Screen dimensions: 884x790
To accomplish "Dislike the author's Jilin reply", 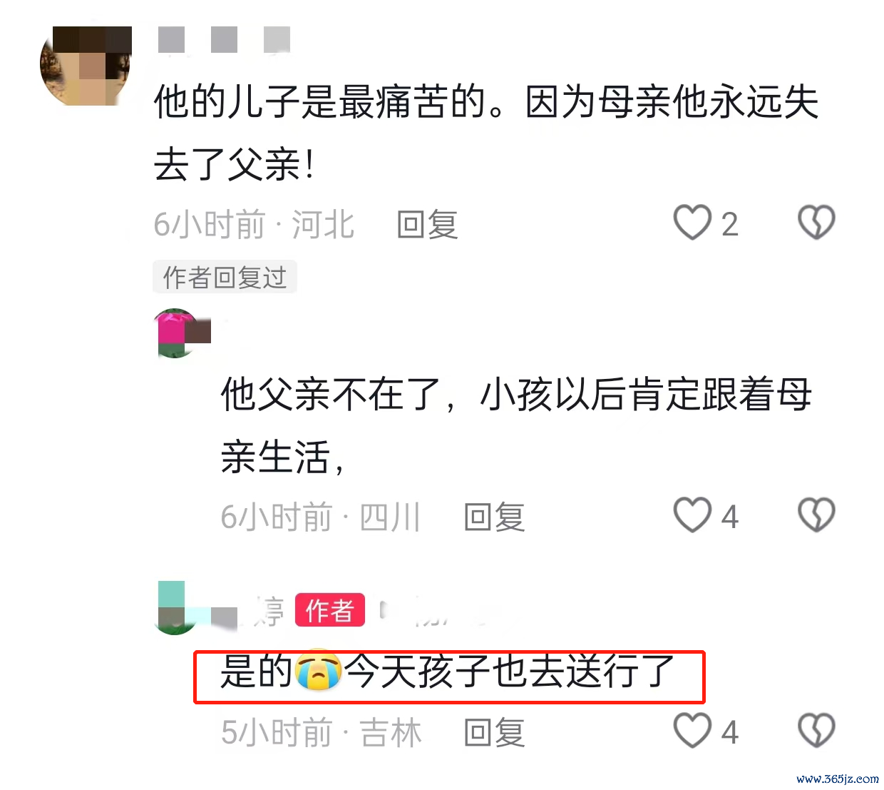I will (816, 731).
